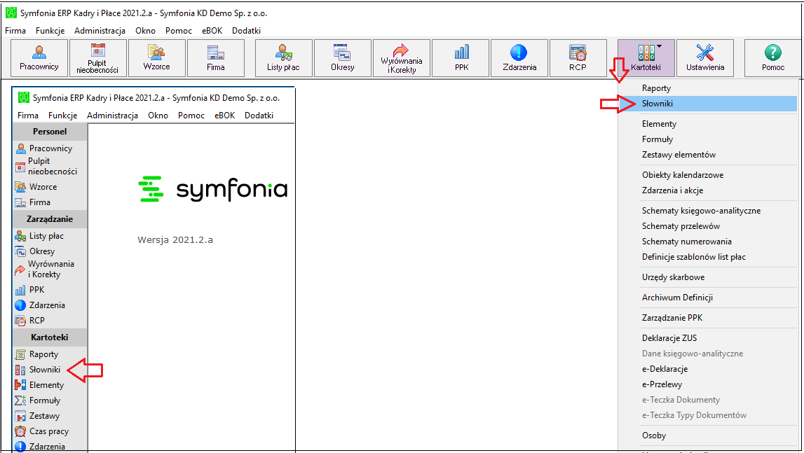Open Schematy księgowo-analityczne menu entry
Screen dimensions: 804x453
click(708, 211)
